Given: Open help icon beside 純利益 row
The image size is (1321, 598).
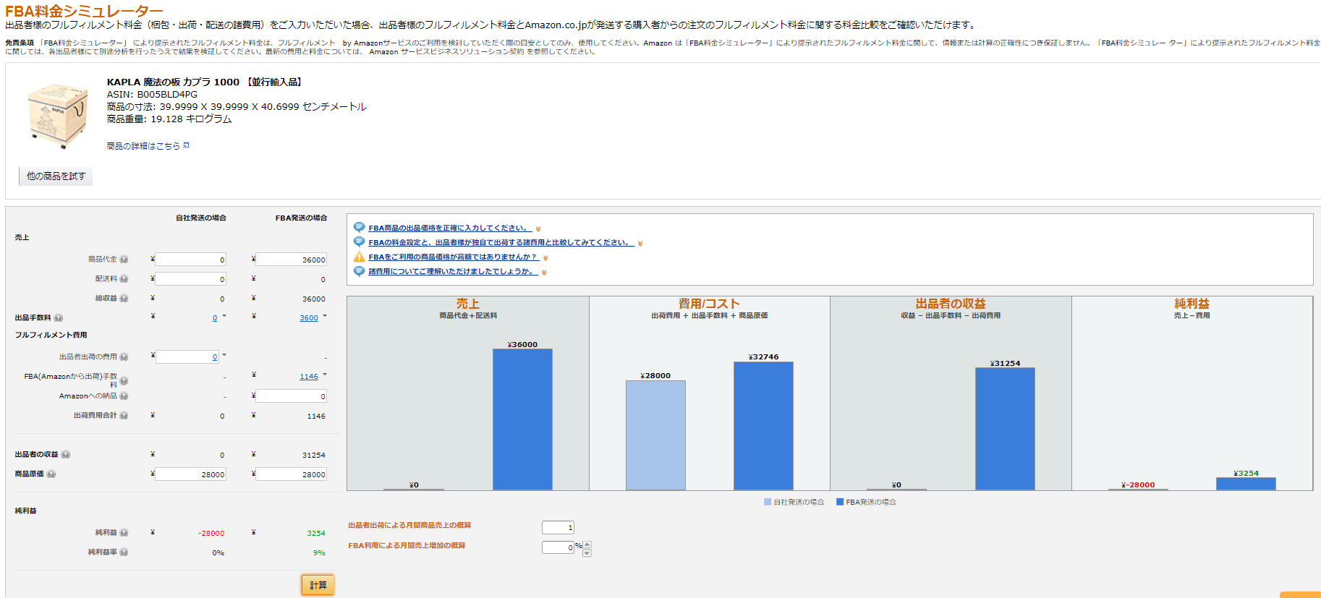Looking at the screenshot, I should tap(124, 533).
